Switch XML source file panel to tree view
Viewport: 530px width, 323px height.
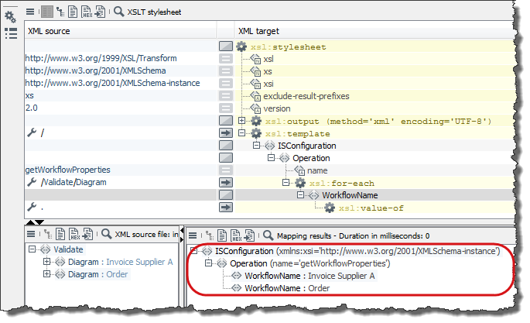tap(48, 234)
